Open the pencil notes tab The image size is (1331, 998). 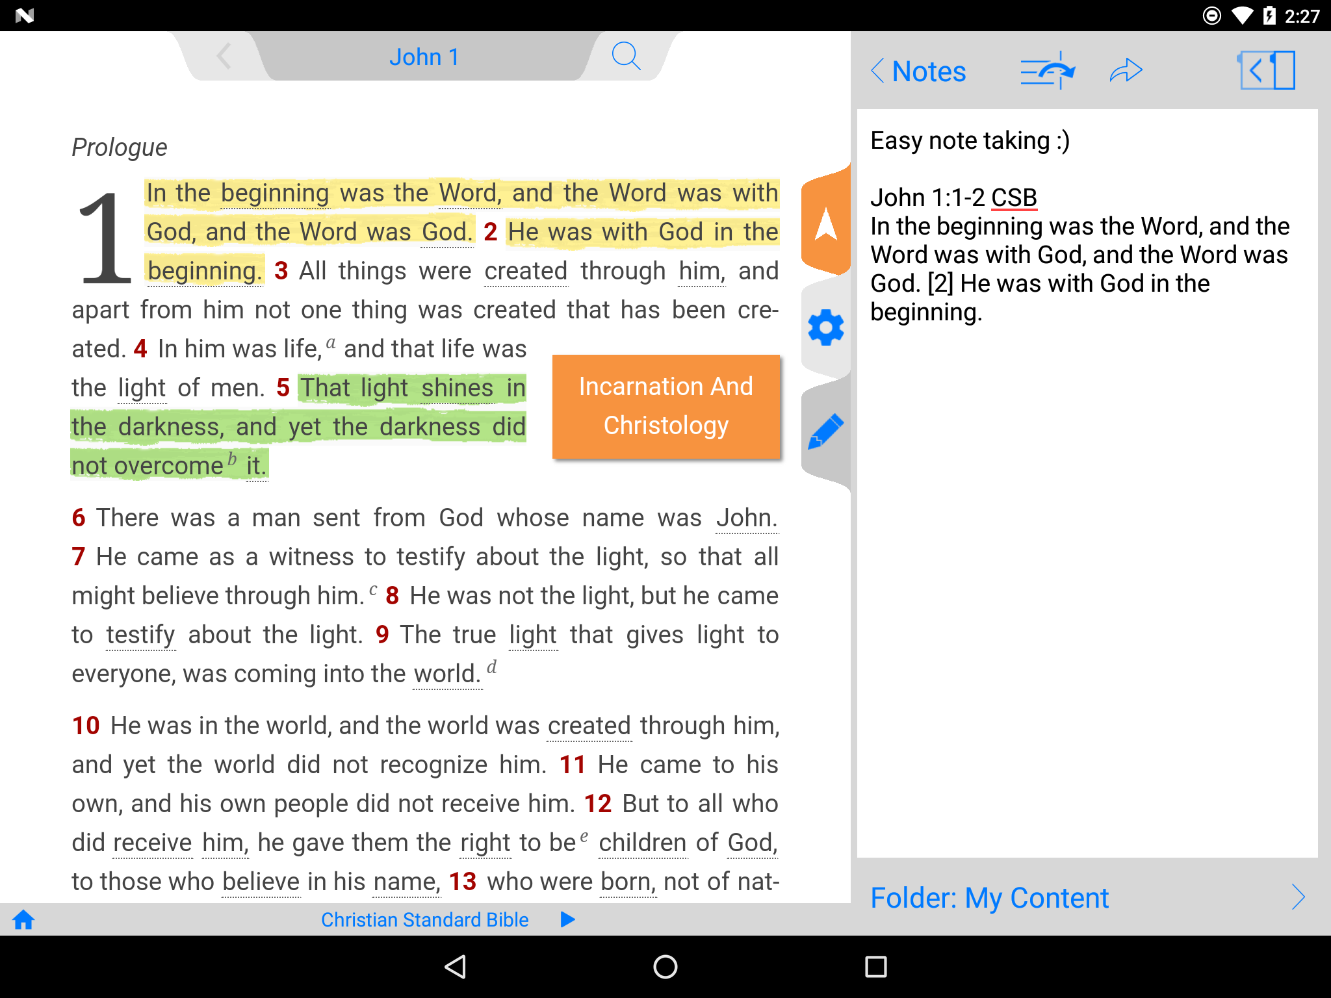(826, 431)
